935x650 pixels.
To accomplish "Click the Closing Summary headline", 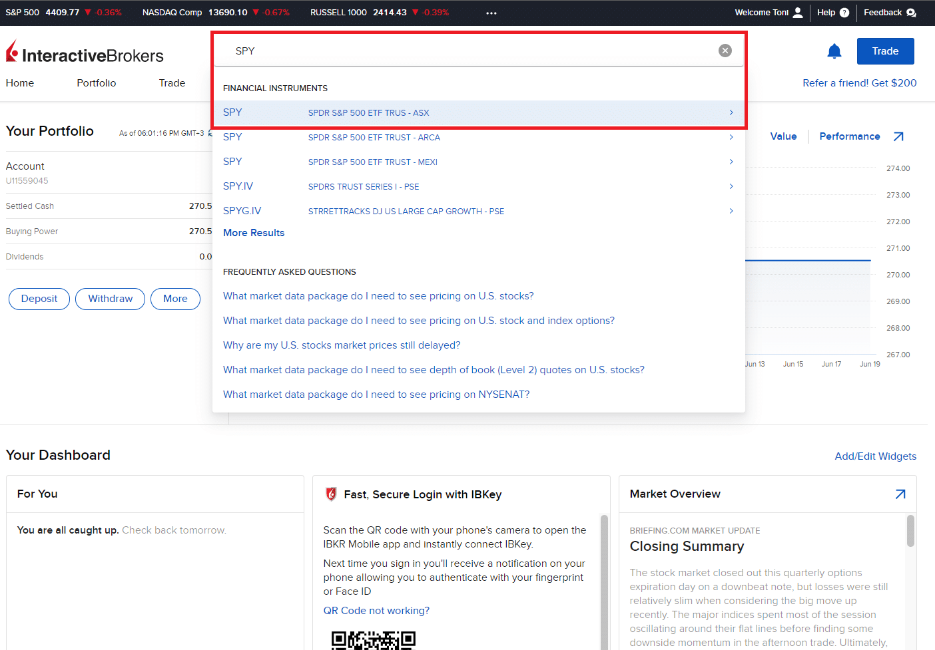I will (x=687, y=546).
